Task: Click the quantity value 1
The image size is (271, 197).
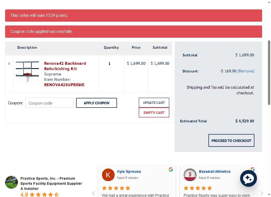Action: point(109,64)
